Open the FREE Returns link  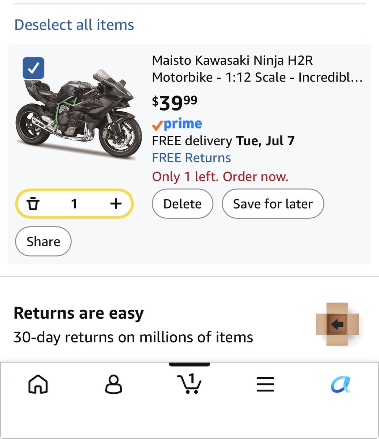click(191, 158)
